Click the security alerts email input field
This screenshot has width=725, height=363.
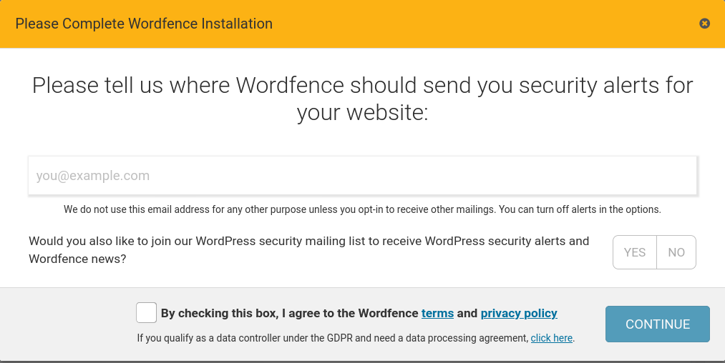point(362,176)
